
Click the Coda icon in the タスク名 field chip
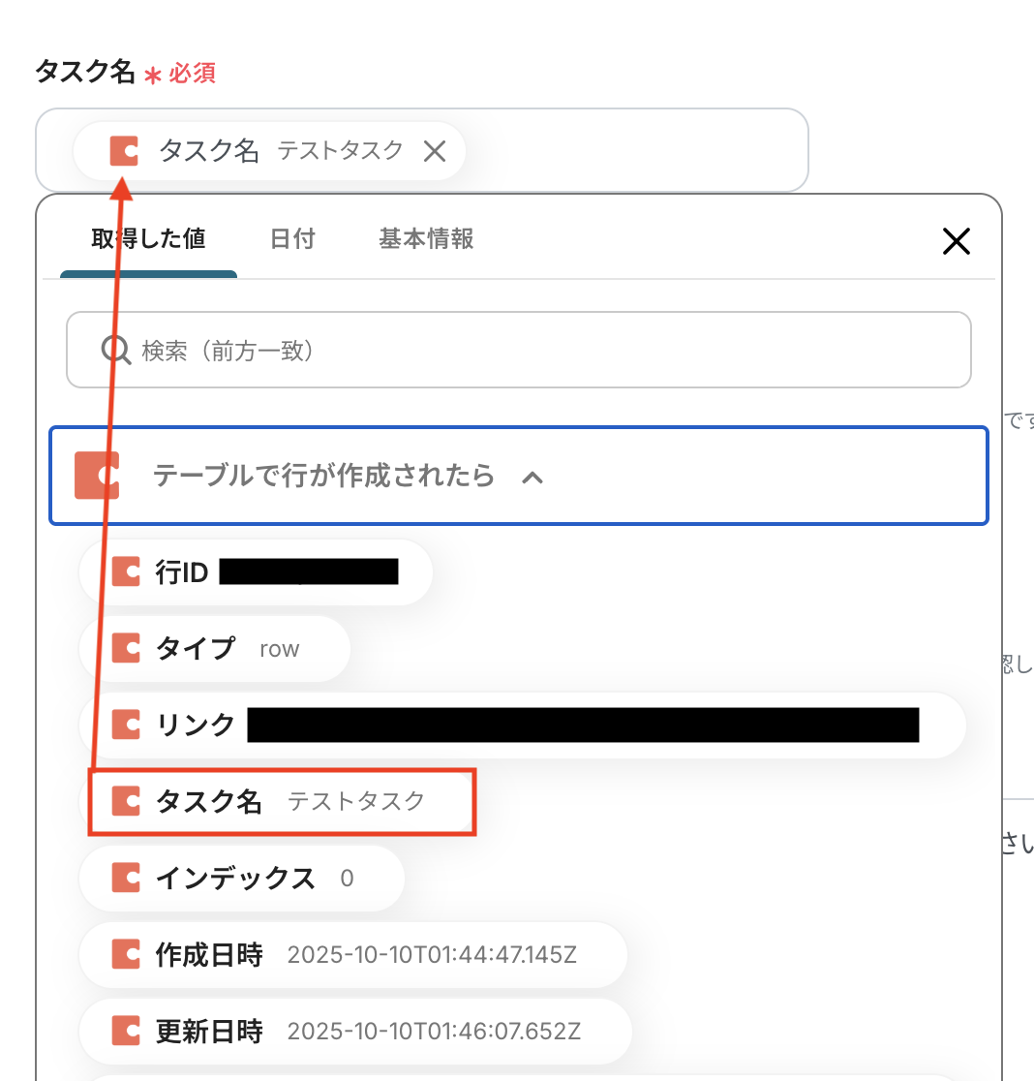[124, 151]
